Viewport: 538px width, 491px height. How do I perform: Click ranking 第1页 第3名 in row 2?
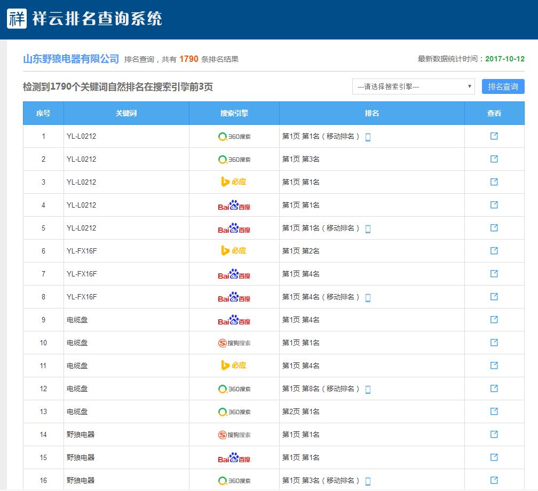click(x=300, y=159)
